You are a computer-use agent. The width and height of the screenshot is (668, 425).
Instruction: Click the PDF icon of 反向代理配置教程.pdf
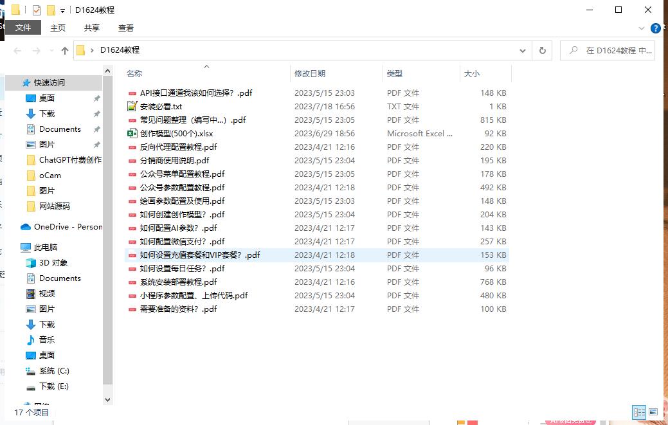tap(132, 147)
